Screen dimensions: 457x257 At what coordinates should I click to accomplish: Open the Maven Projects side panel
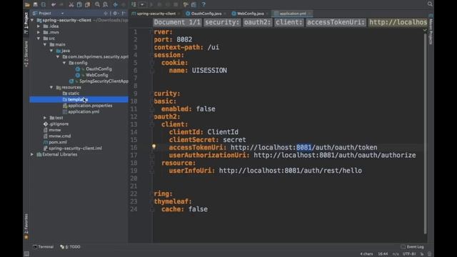[431, 29]
